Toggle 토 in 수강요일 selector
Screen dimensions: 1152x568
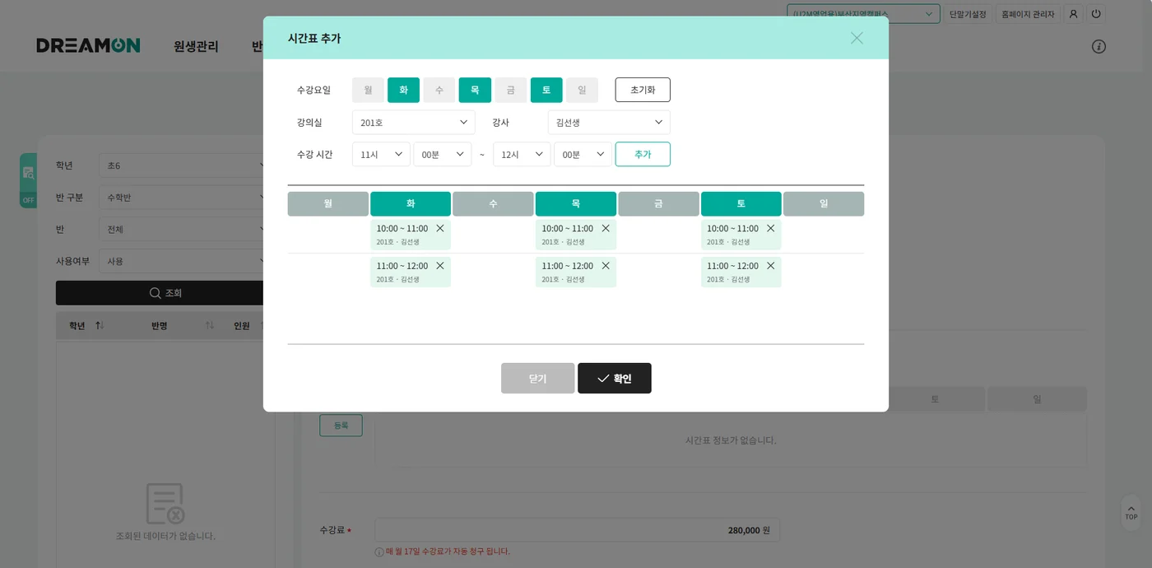(546, 90)
